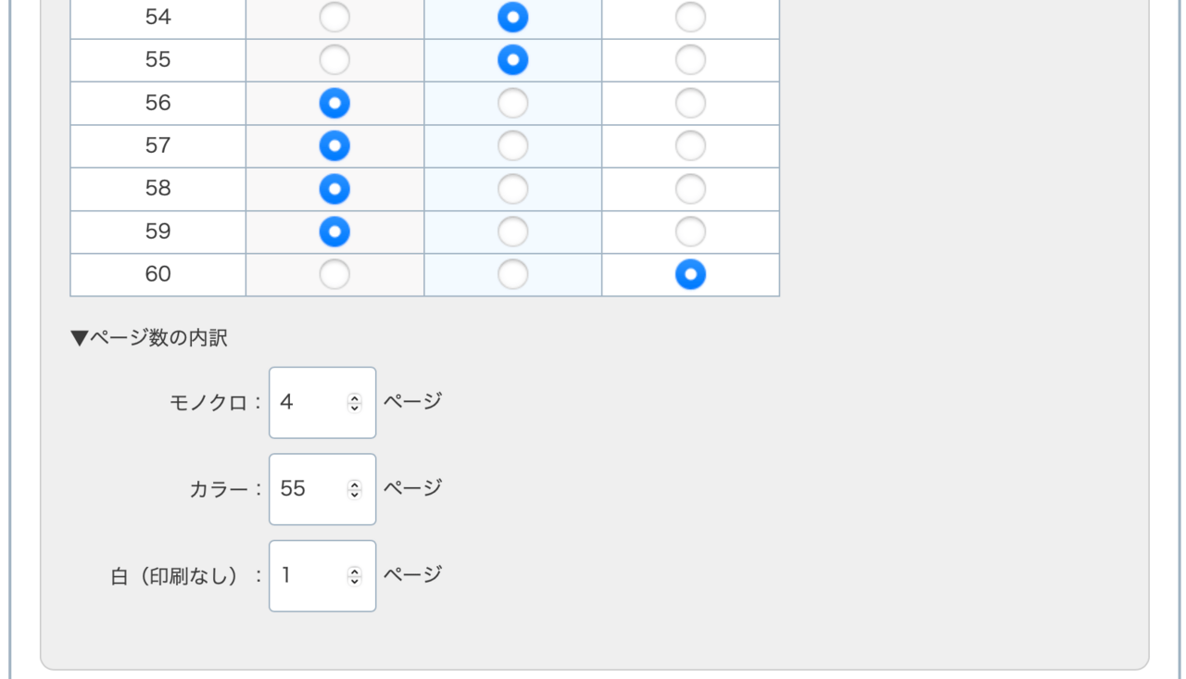Image resolution: width=1186 pixels, height=679 pixels.
Task: Increase モノクロ pages with stepper up arrow
Action: point(354,397)
